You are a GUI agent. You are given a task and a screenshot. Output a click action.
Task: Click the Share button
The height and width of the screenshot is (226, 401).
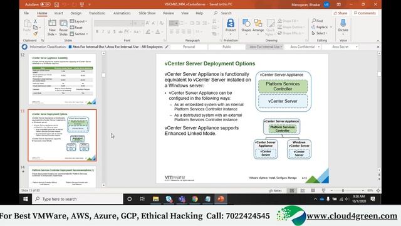(340, 13)
